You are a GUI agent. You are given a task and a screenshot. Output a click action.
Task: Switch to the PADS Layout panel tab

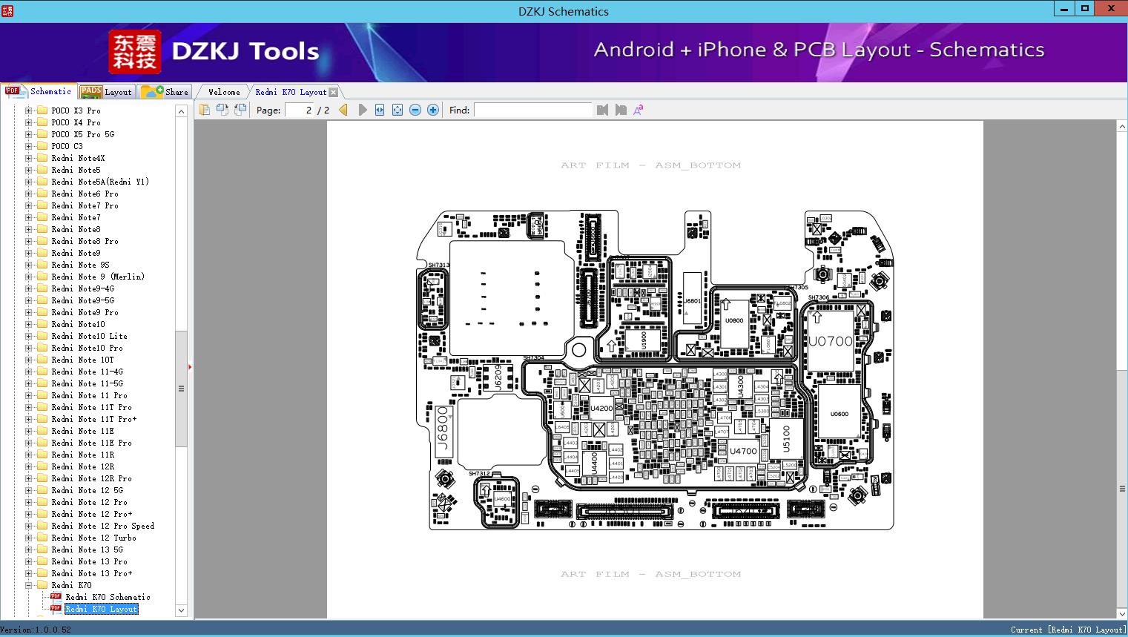coord(106,92)
